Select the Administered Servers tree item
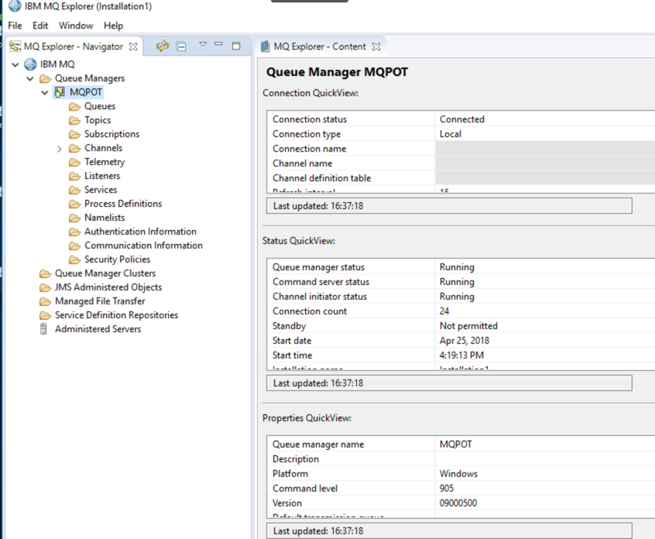 click(x=98, y=329)
